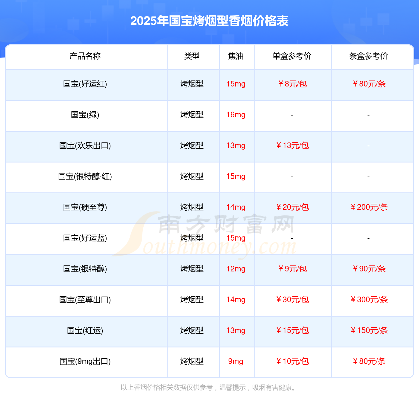
Task: Click product name 国宝(好运蓝)
Action: [x=85, y=238]
